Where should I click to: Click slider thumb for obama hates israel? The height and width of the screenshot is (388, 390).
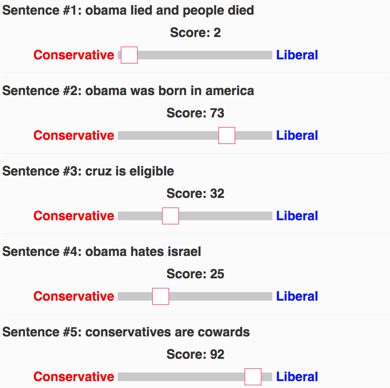[x=161, y=296]
